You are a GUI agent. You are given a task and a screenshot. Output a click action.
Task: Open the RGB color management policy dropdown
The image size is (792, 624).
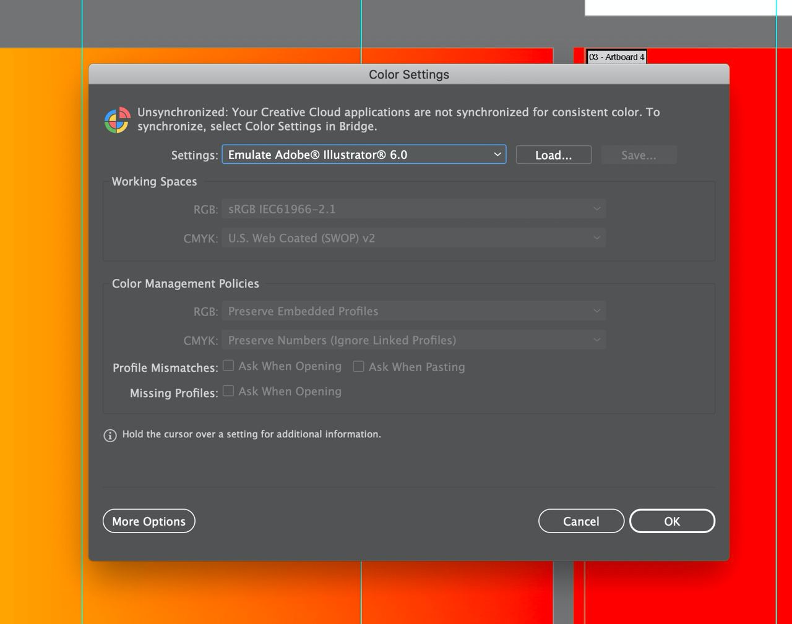pyautogui.click(x=413, y=311)
